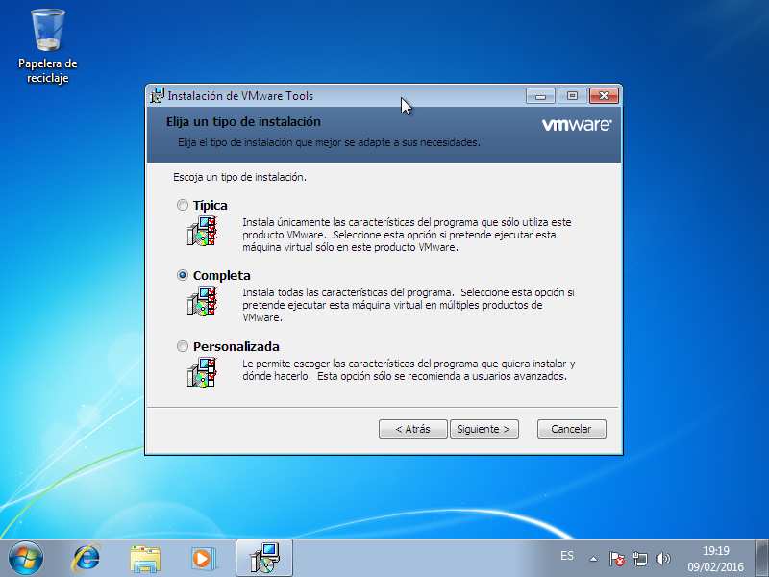
Task: Open the network connection tray icon
Action: (640, 559)
